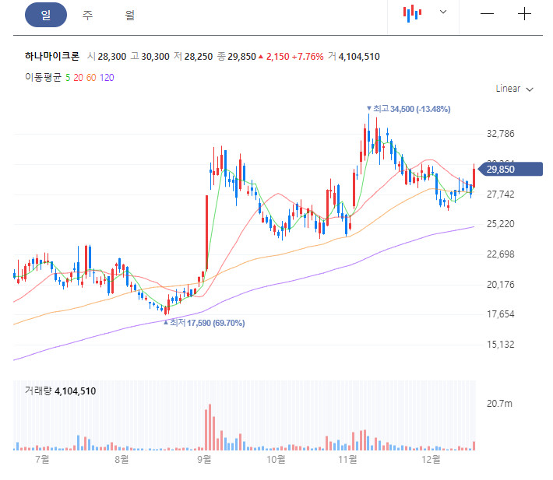Click the 10월 date axis label
This screenshot has width=553, height=480.
pos(276,459)
